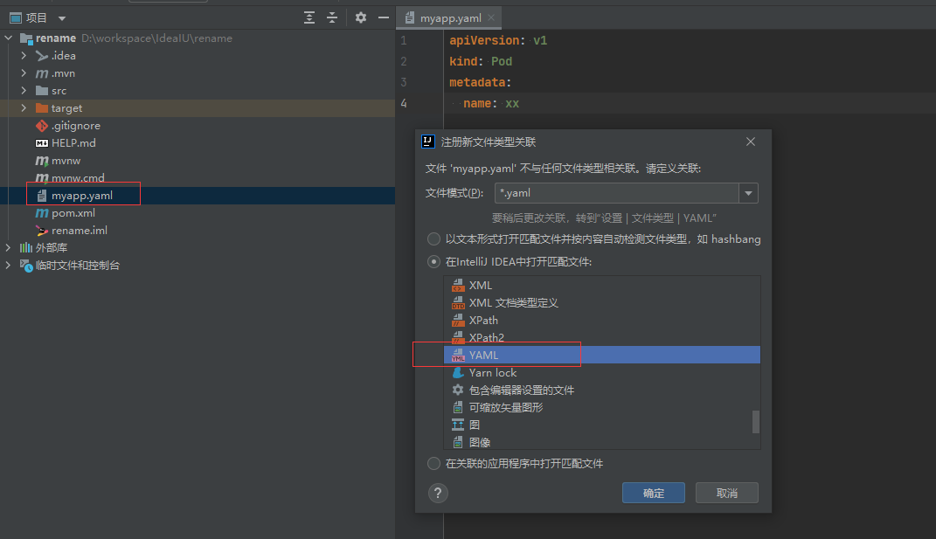Click the file type list scrollbar thumb
Screen dimensions: 936x539
tap(756, 422)
